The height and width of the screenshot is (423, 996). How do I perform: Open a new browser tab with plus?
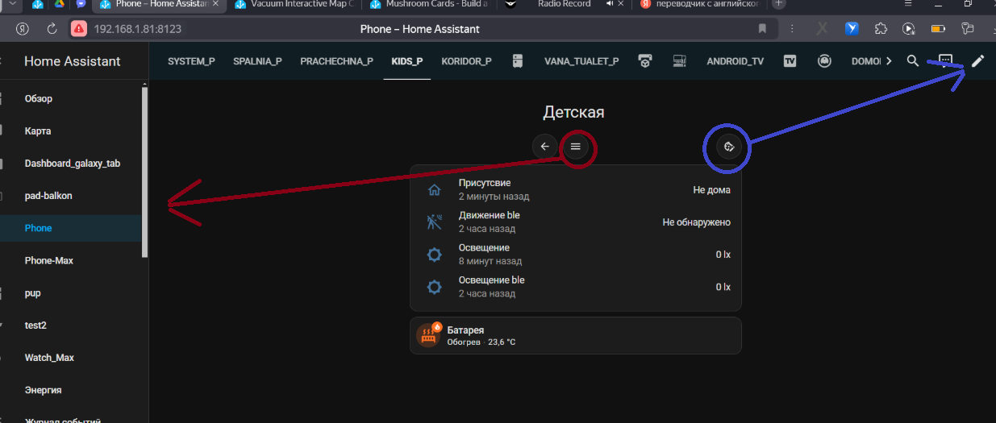coord(778,4)
